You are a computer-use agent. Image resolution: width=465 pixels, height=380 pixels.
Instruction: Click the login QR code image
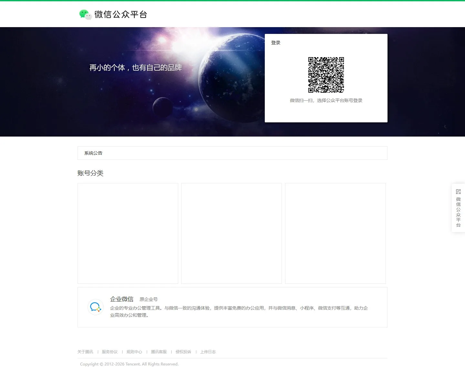tap(326, 75)
